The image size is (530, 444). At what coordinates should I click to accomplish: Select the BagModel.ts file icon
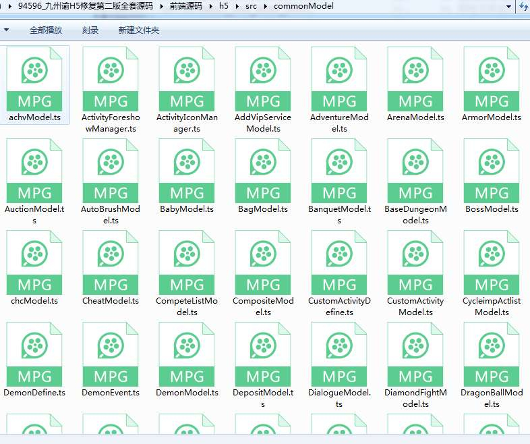[263, 171]
